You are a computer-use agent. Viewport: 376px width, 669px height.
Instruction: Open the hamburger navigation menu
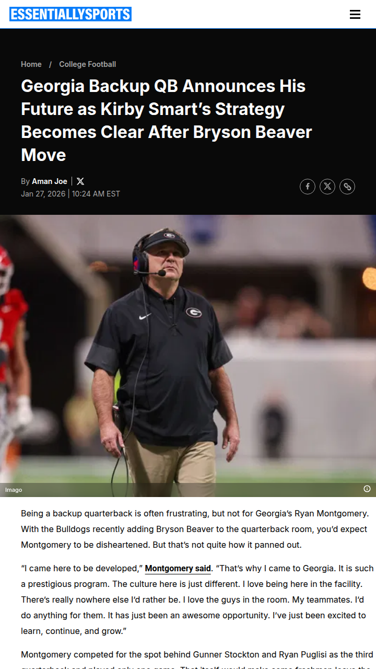tap(355, 15)
